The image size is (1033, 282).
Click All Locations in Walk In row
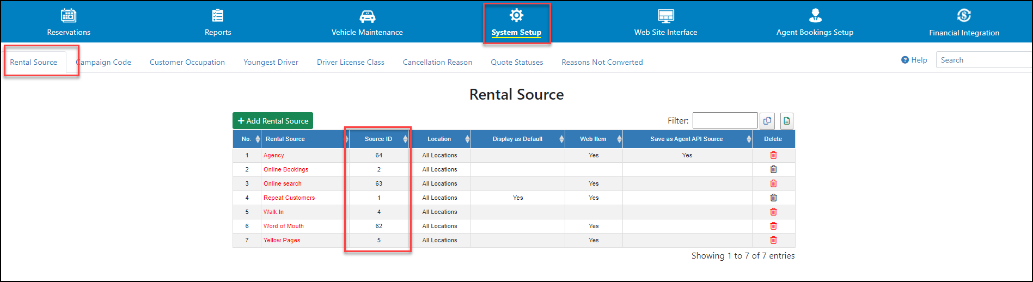point(440,212)
